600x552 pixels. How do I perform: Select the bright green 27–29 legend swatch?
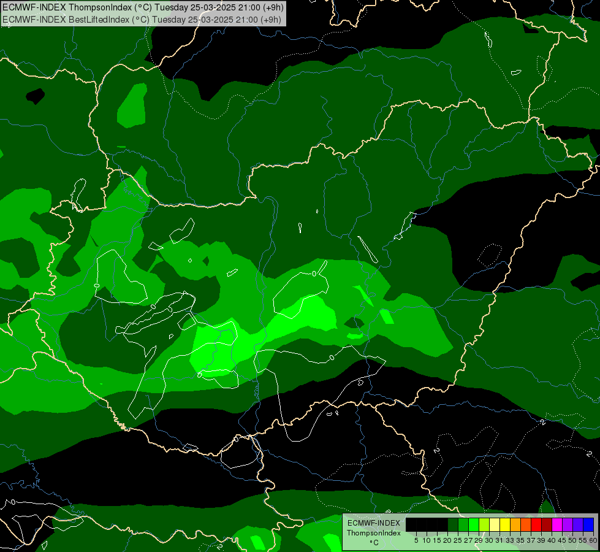click(474, 524)
